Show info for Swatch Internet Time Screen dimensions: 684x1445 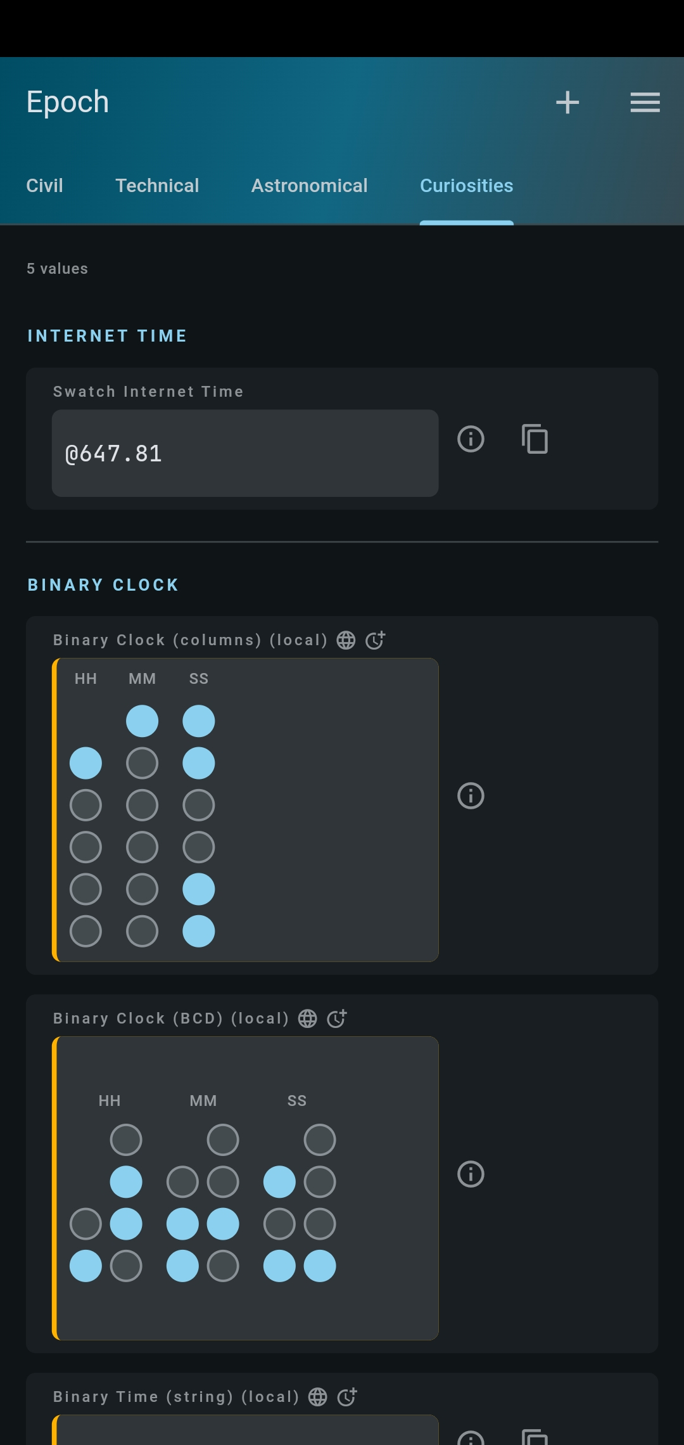point(471,439)
